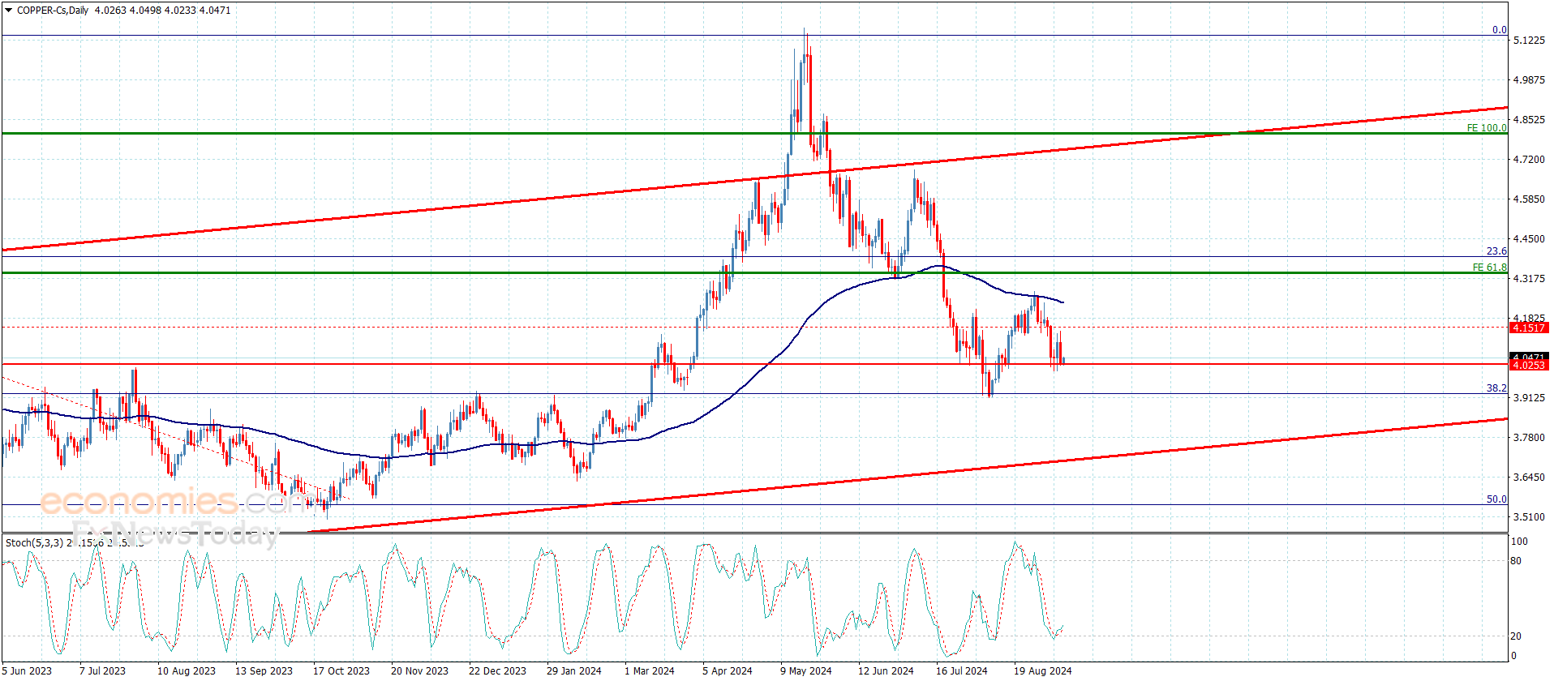Click the 20 level on the stochastic scale

coord(1517,636)
